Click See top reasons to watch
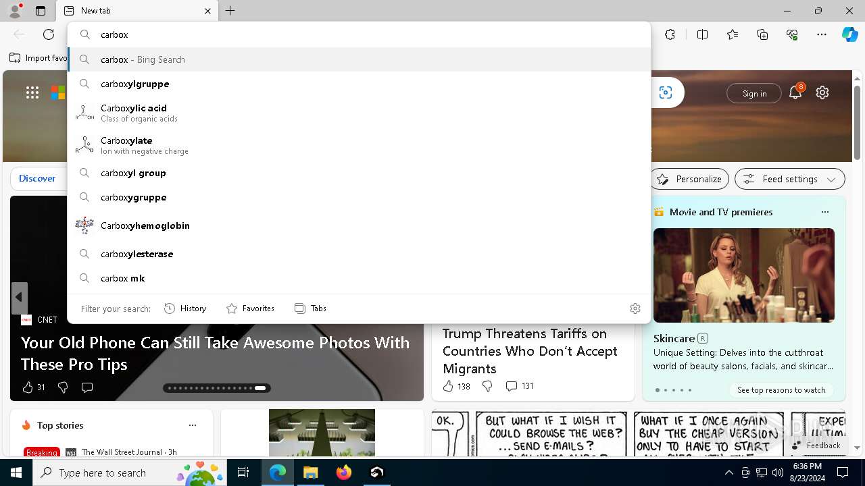The height and width of the screenshot is (486, 865). click(x=781, y=389)
